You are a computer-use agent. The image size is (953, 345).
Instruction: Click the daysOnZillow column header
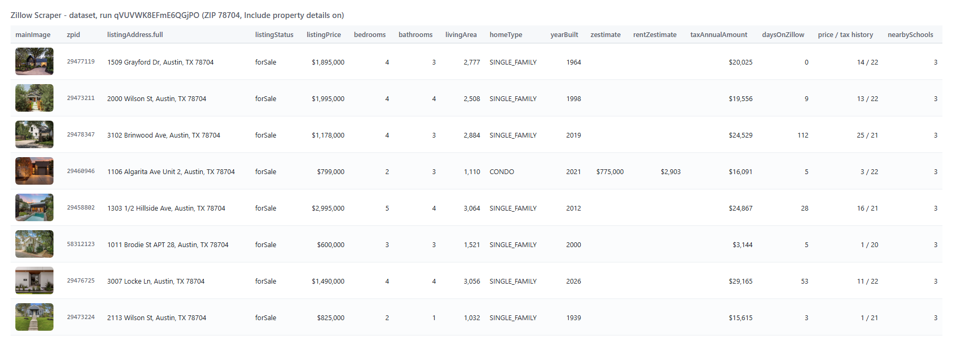783,35
